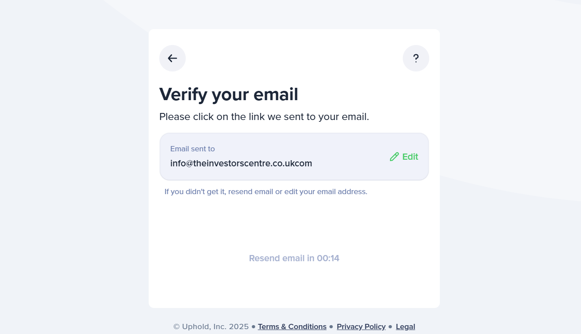Open help via the question mark icon
The image size is (581, 334).
click(x=416, y=58)
